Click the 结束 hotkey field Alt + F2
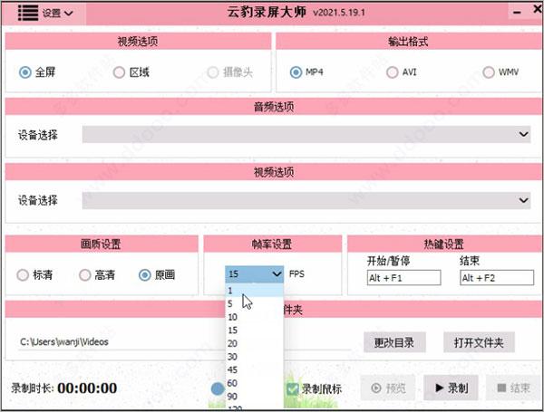This screenshot has height=412, width=544. [497, 278]
